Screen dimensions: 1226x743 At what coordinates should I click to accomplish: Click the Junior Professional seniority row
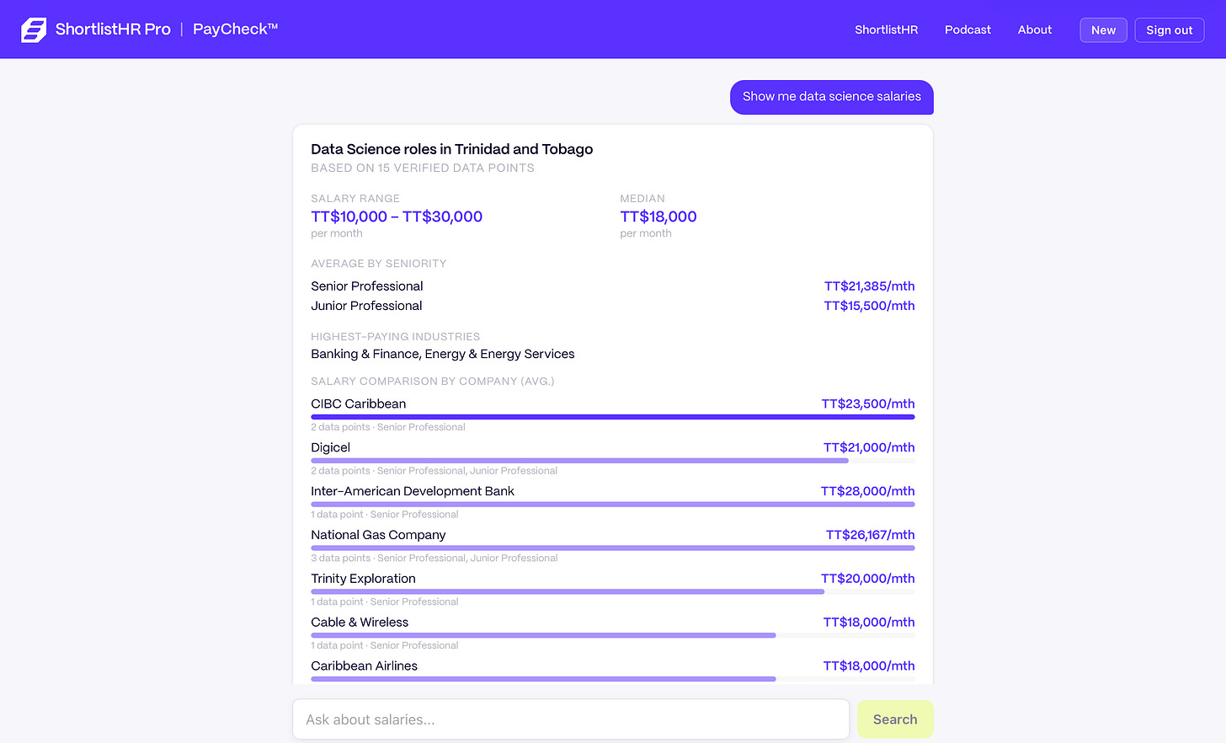pos(612,306)
